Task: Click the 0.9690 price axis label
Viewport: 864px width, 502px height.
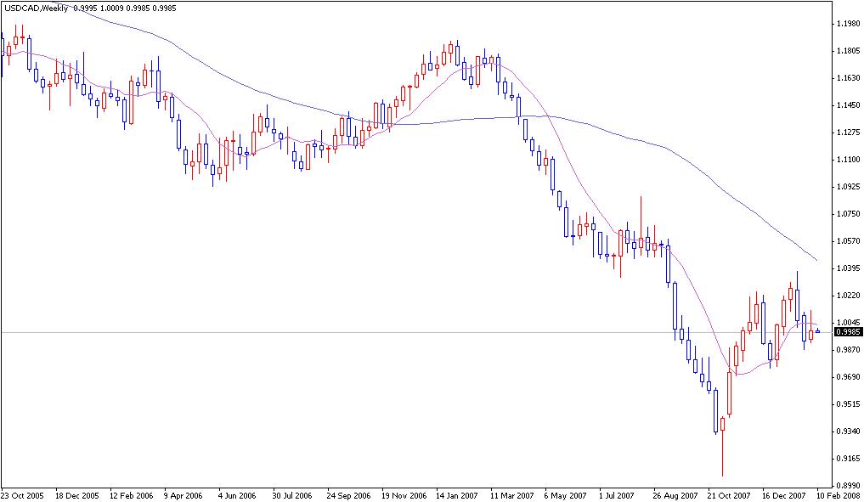Action: tap(849, 376)
